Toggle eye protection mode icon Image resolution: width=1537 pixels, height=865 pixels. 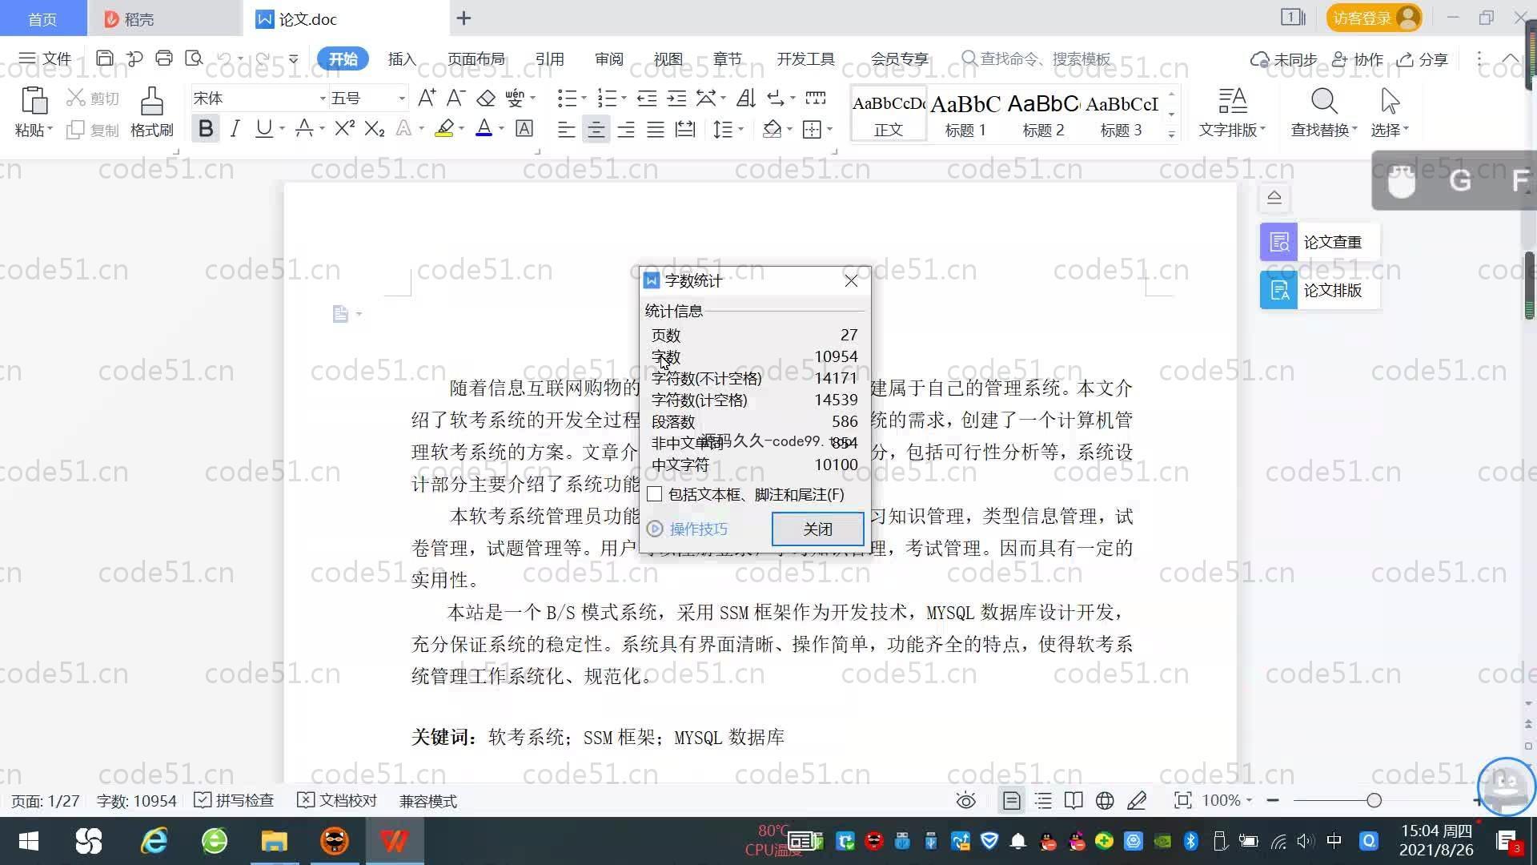966,800
